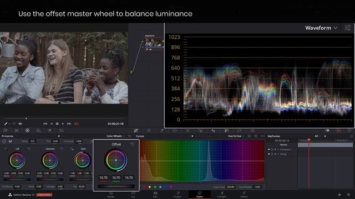355x199 pixels.
Task: Switch to the Edit page tab
Action: 155,194
